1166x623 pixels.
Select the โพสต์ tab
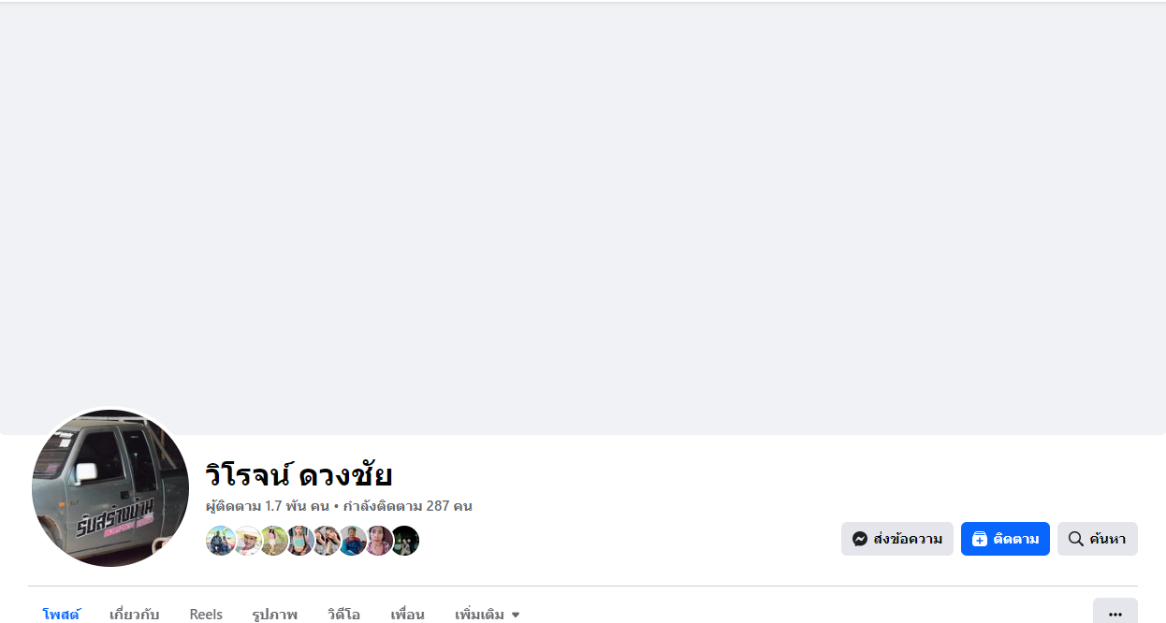coord(61,615)
